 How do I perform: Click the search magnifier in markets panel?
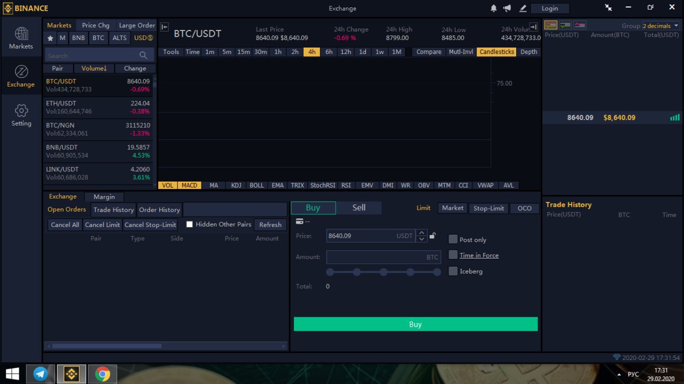[x=143, y=56]
